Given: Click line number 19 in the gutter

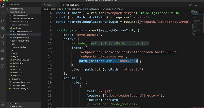Looking at the screenshot, I should [50, 78].
